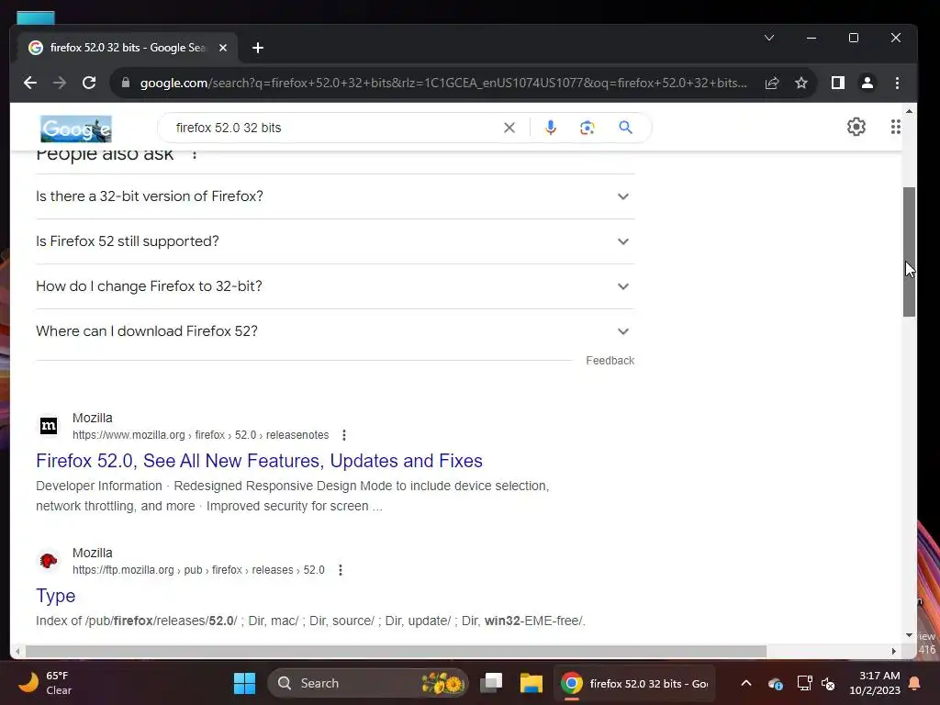Viewport: 940px width, 705px height.
Task: Open the clock and date panel
Action: [x=875, y=683]
